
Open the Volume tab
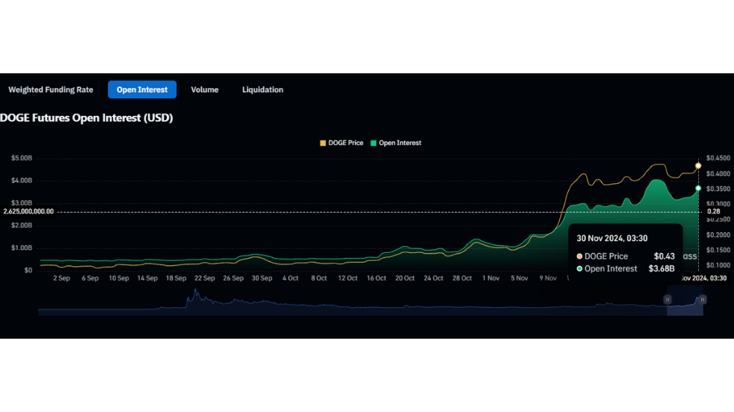(205, 89)
